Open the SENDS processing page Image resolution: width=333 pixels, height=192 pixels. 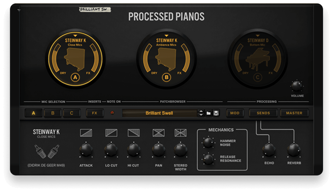pyautogui.click(x=263, y=113)
